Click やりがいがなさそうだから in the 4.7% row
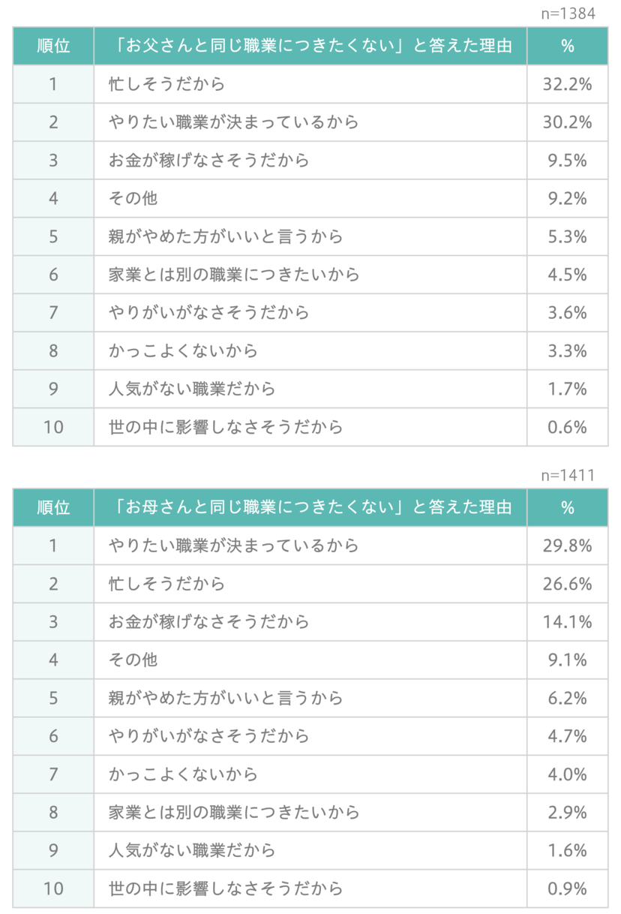This screenshot has height=914, width=621. coord(208,737)
